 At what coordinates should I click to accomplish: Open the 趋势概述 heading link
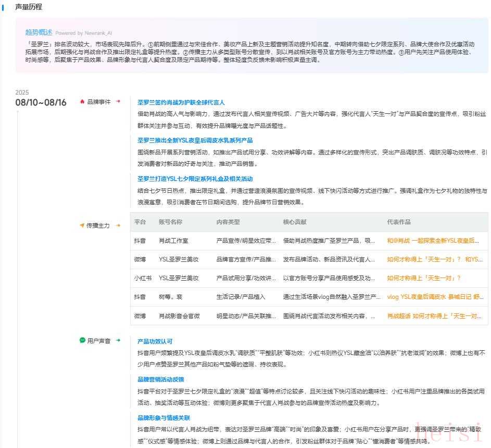[39, 32]
